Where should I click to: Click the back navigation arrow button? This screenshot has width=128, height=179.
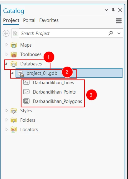[x=6, y=33]
